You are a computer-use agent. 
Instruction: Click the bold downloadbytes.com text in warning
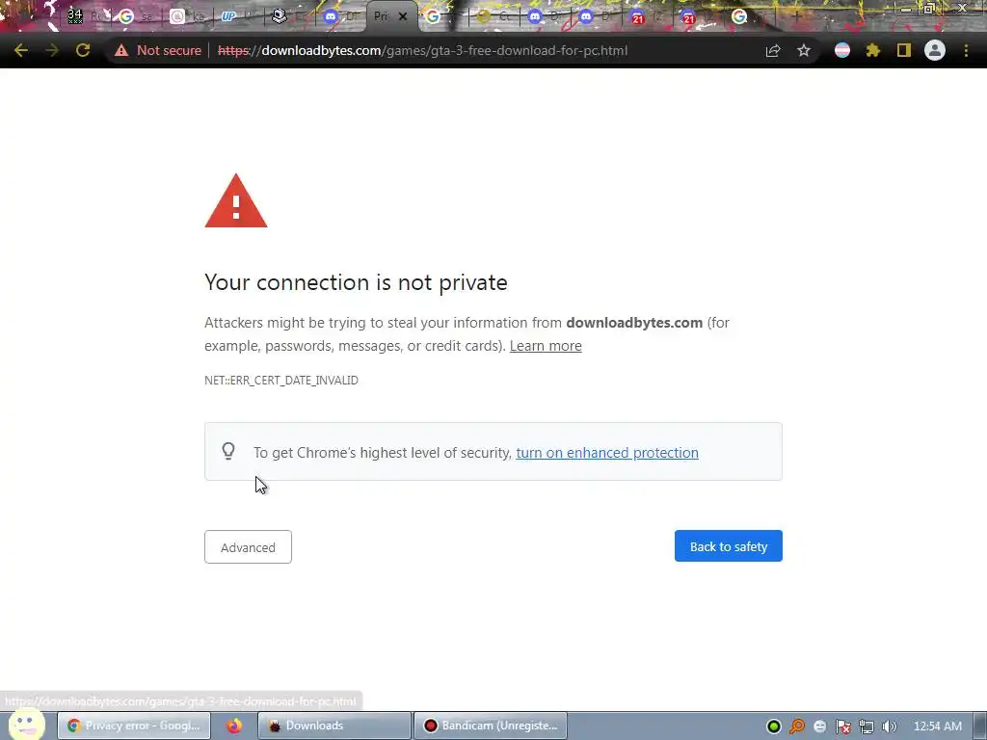click(x=634, y=322)
